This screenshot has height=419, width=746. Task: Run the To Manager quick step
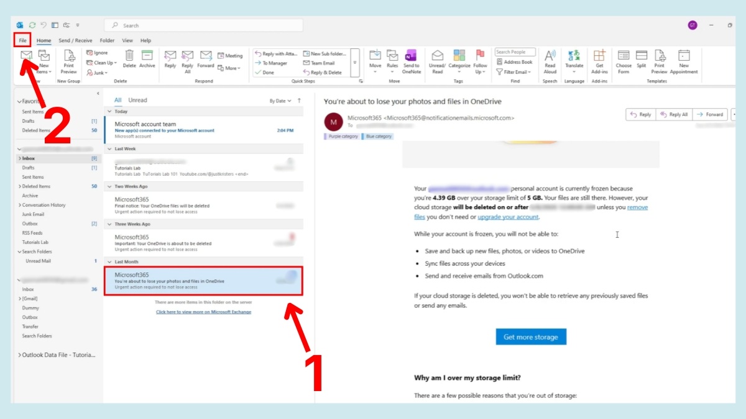tap(271, 63)
